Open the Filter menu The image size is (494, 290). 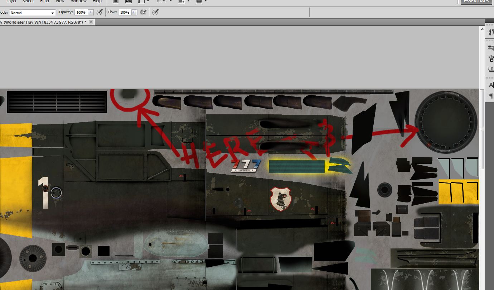click(45, 1)
